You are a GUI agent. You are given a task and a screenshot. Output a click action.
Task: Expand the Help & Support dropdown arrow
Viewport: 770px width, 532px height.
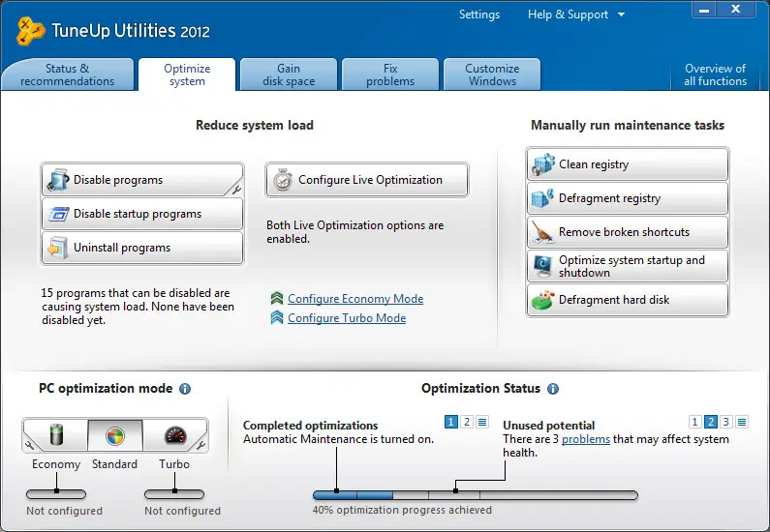coord(621,15)
